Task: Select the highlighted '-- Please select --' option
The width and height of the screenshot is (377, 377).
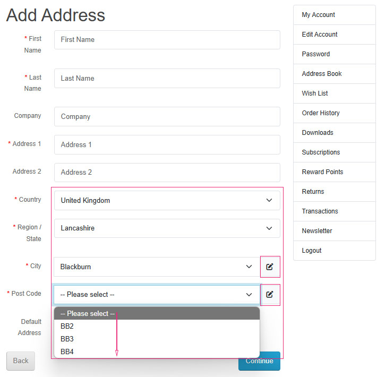Action: tap(88, 314)
